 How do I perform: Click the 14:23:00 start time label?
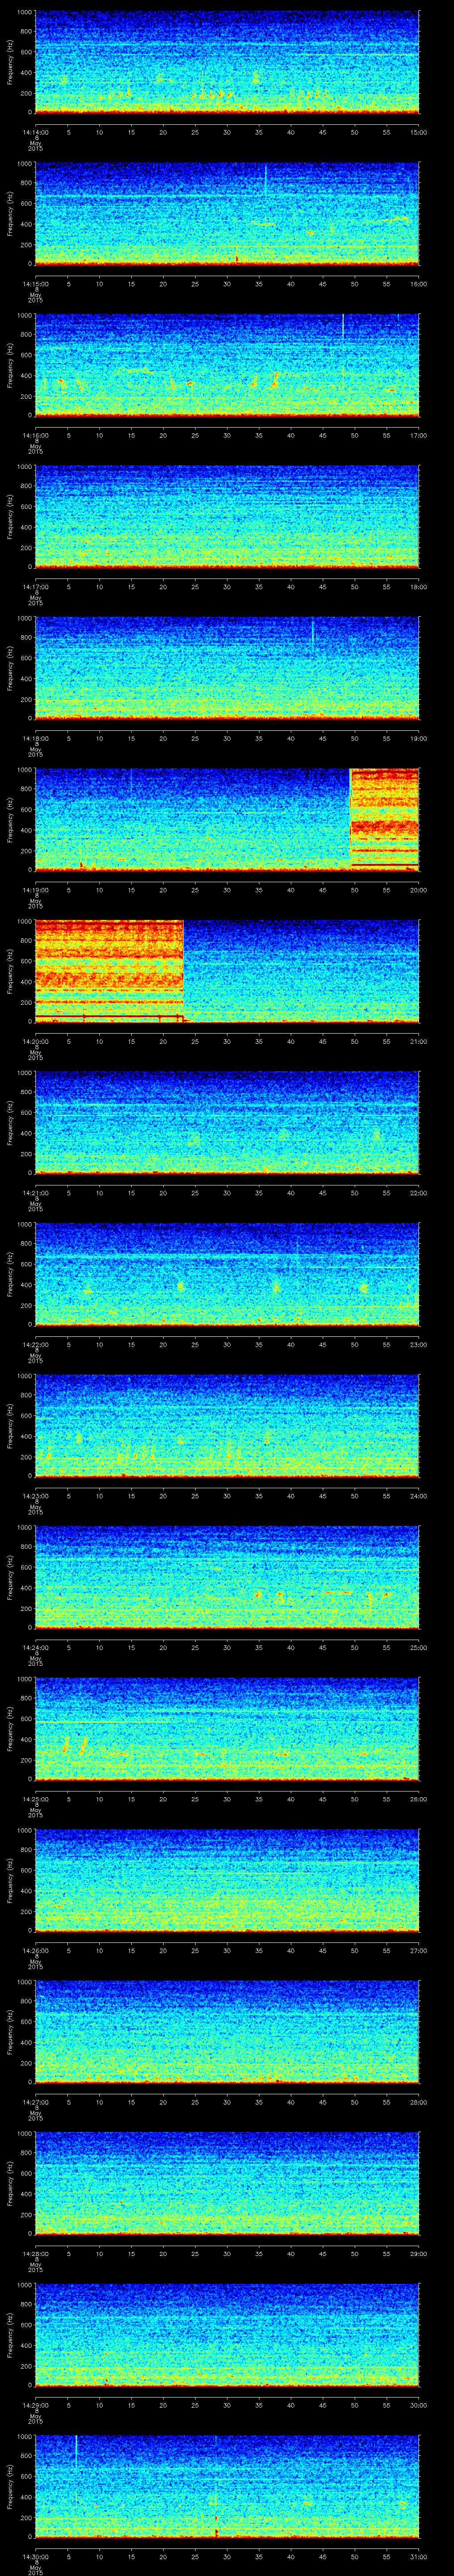[35, 1495]
